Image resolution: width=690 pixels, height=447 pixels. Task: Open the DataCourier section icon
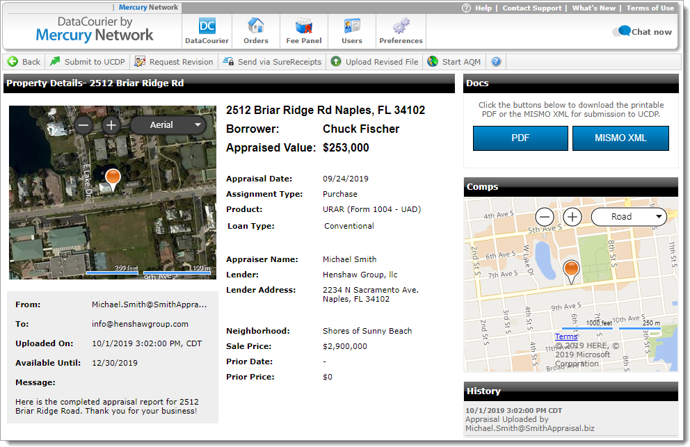pyautogui.click(x=207, y=27)
